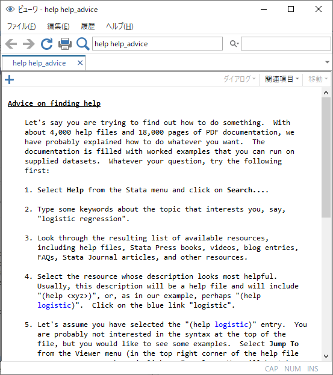Follow the logistic link in step 4
333x375 pixels.
(54, 305)
